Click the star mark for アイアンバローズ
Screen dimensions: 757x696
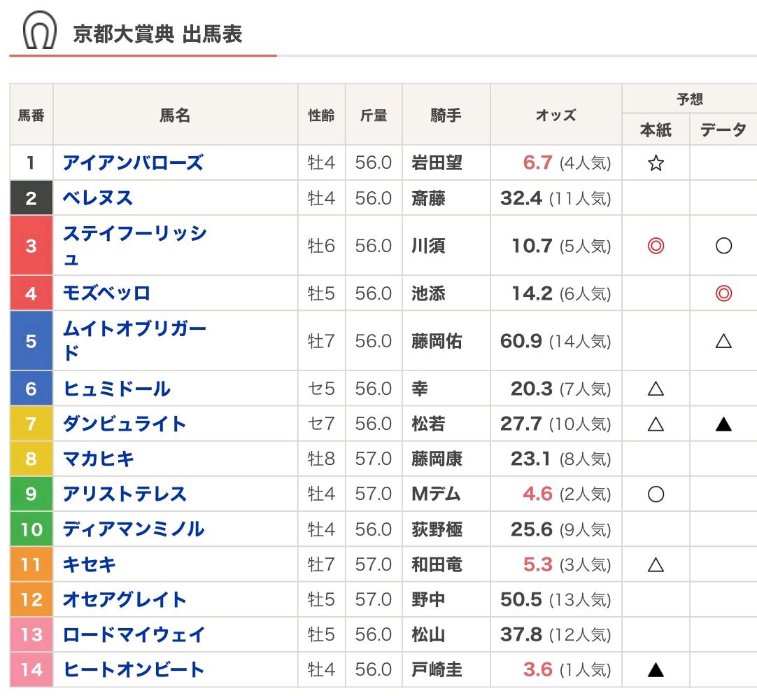coord(656,163)
